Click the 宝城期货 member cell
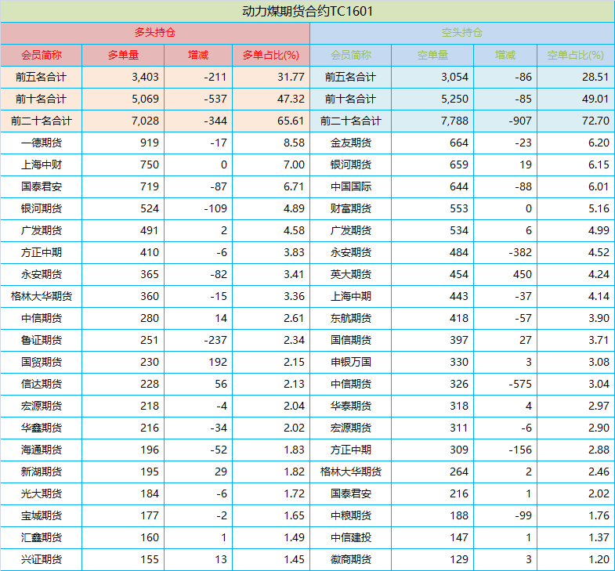615x571 pixels. (42, 515)
